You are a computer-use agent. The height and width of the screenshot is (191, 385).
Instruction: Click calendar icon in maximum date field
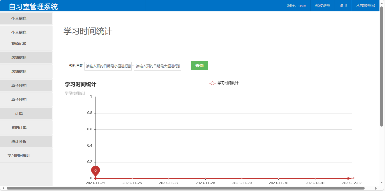(x=178, y=66)
